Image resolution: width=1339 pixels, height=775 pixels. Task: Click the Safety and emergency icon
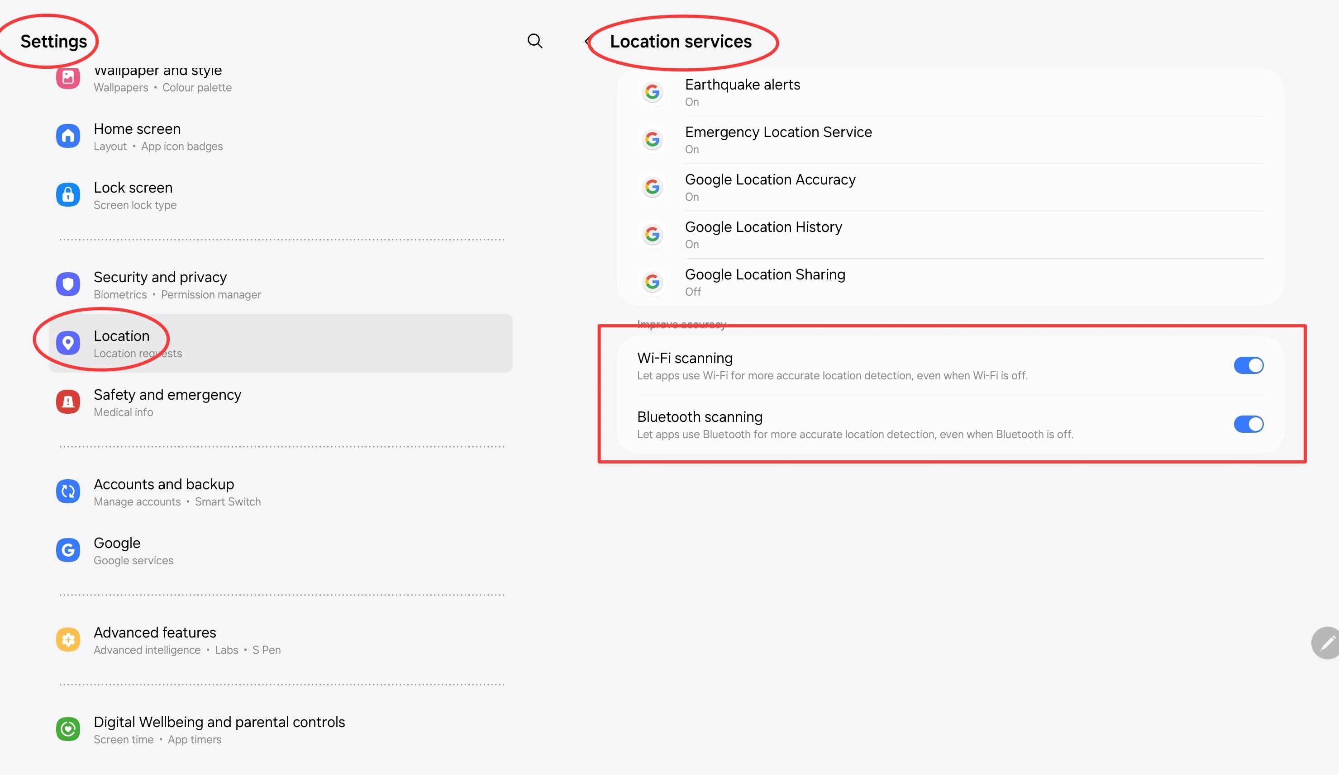[x=68, y=402]
